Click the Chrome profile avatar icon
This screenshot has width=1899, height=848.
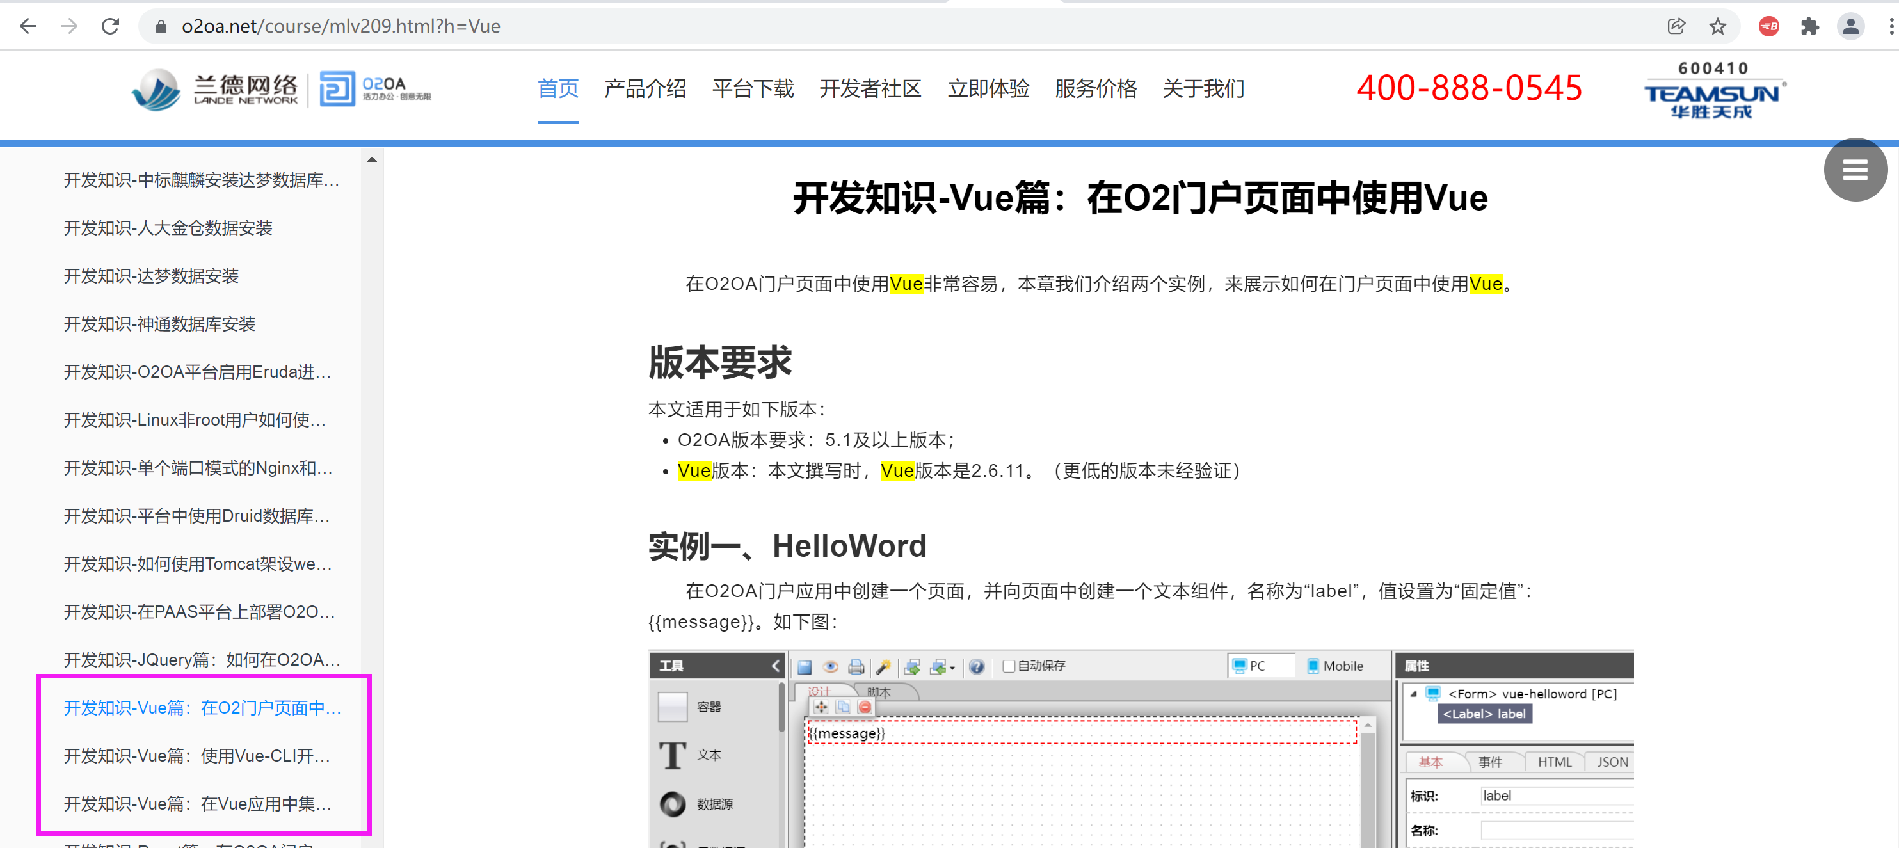click(x=1850, y=26)
